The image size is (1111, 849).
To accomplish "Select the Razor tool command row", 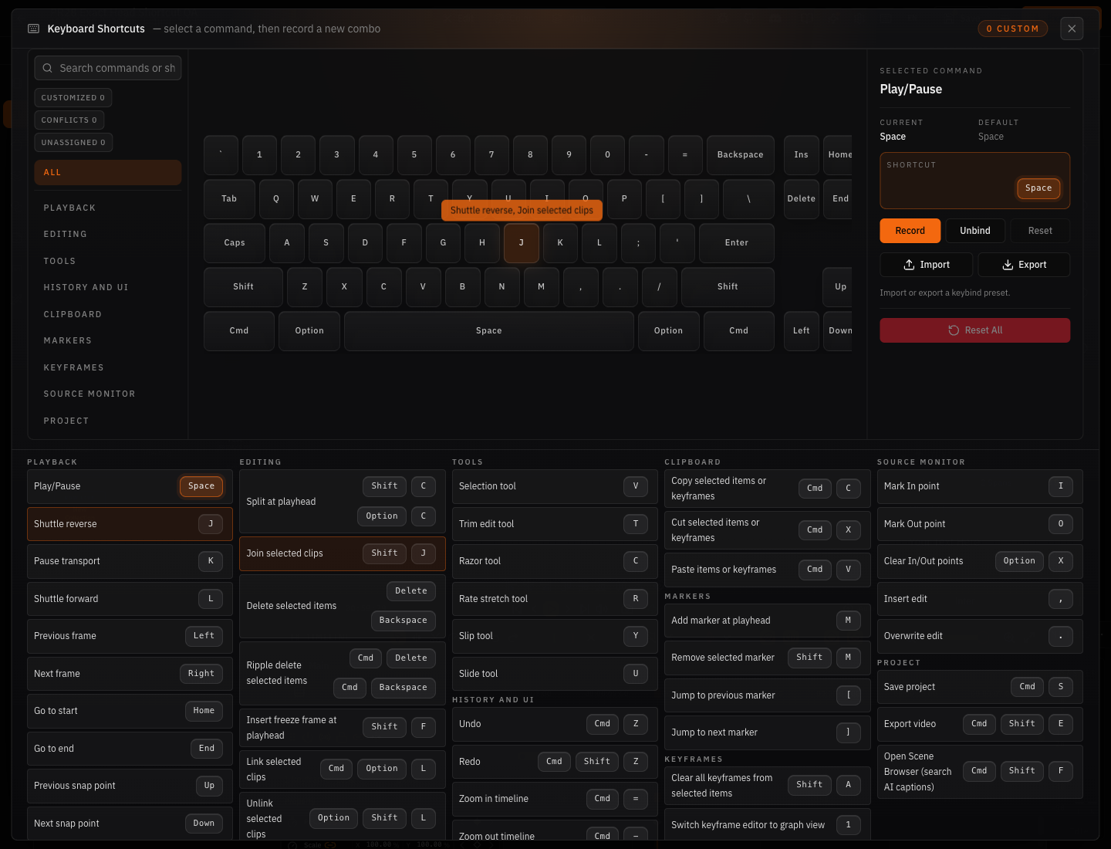I will point(555,561).
